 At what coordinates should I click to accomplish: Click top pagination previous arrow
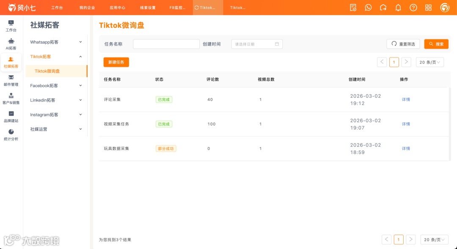click(382, 62)
